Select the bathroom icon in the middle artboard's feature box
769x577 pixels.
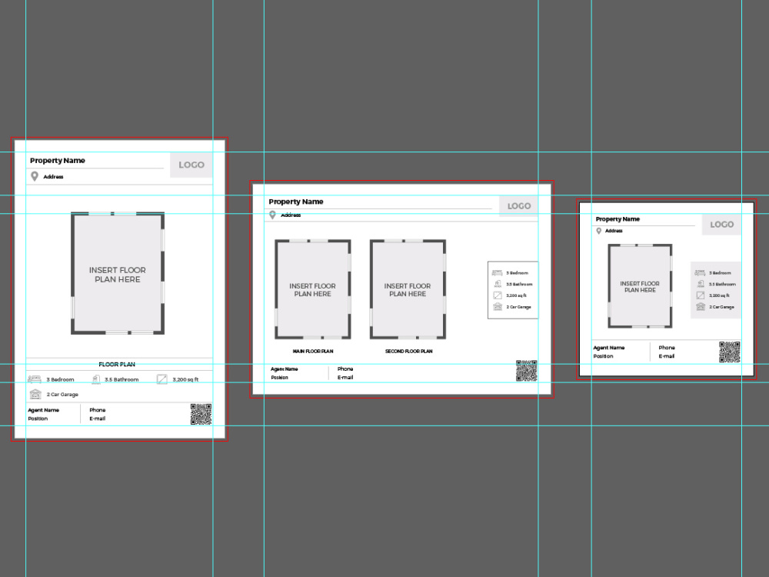[x=498, y=284]
